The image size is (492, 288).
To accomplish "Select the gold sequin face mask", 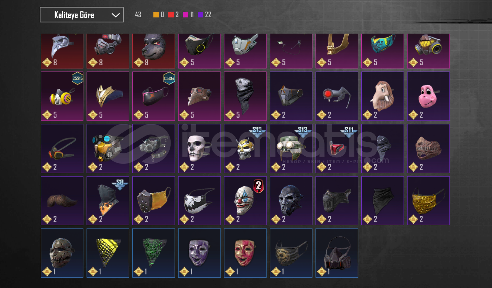I will coord(428,201).
